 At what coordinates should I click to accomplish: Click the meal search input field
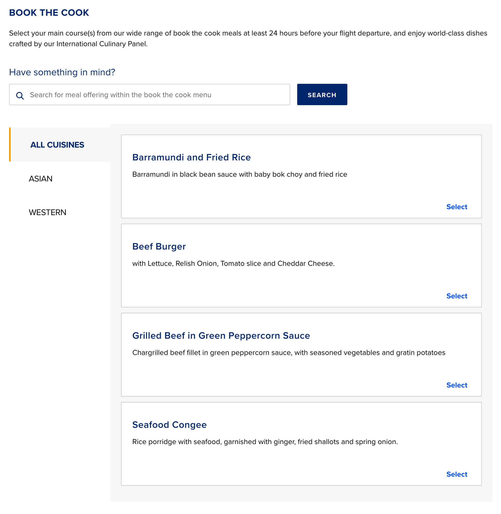[149, 94]
